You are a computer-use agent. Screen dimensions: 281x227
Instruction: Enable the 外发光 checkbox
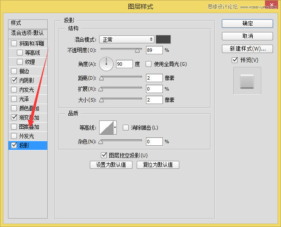pos(14,136)
